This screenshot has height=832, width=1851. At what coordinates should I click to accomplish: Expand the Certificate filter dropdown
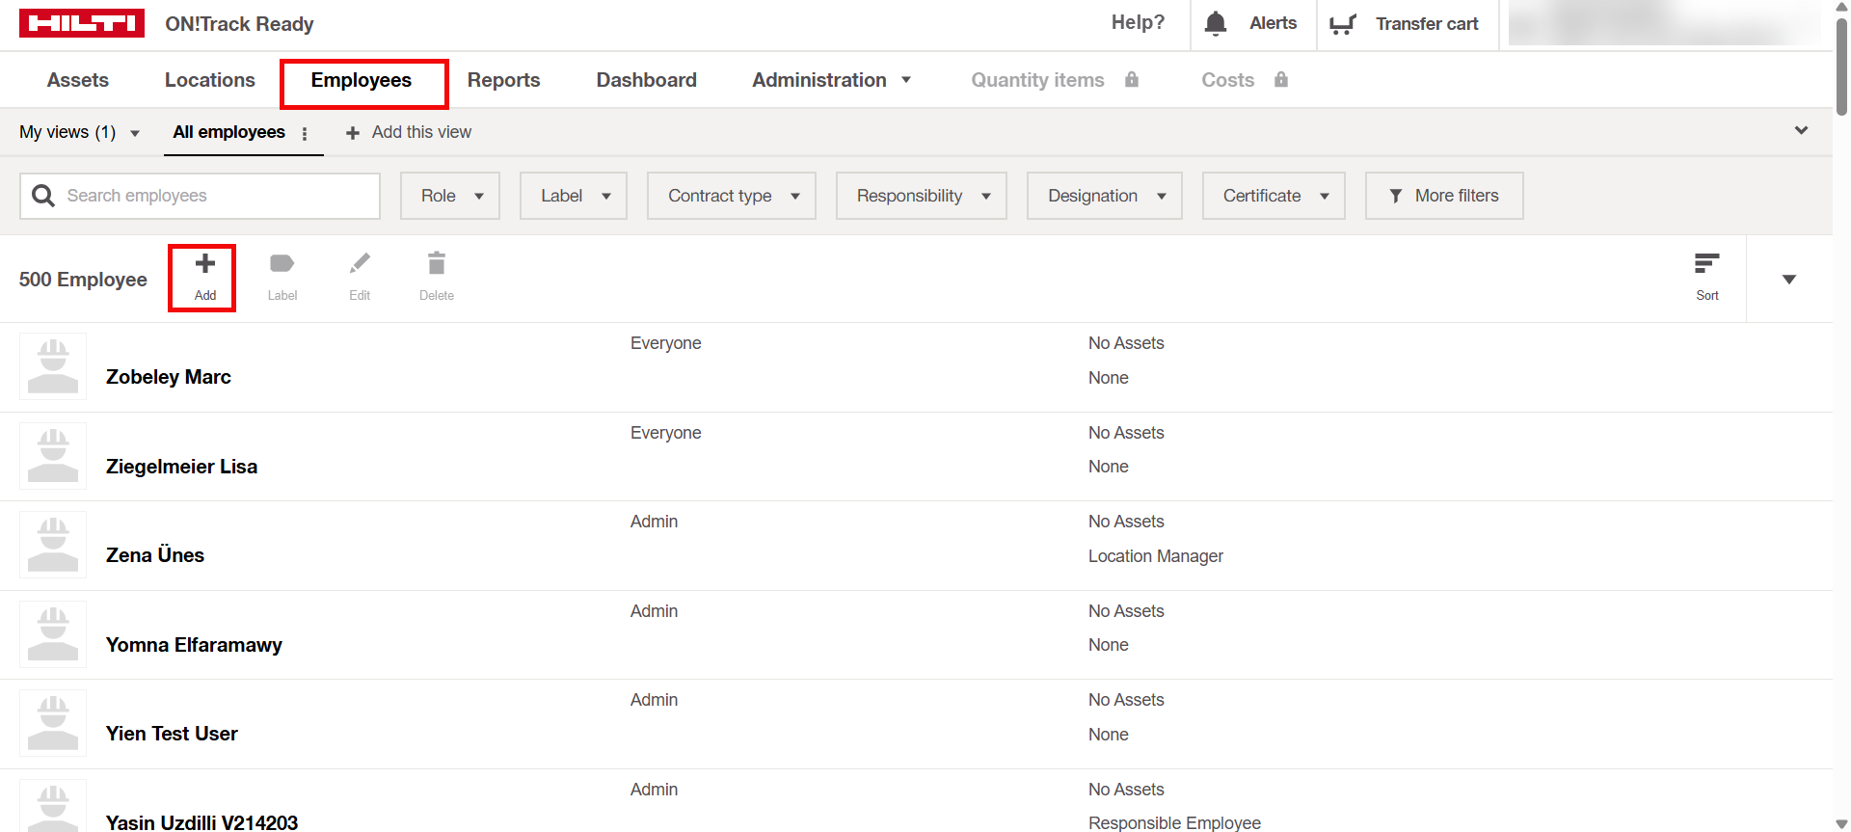pyautogui.click(x=1274, y=196)
